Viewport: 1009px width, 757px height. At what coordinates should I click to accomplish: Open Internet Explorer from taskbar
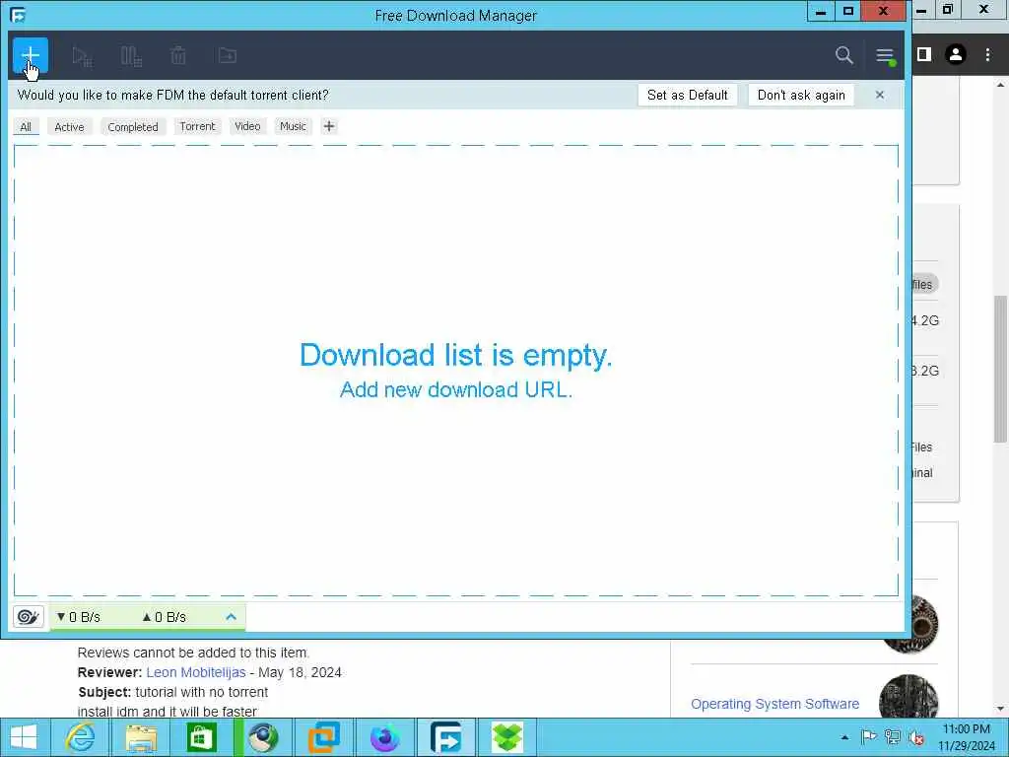click(x=81, y=737)
